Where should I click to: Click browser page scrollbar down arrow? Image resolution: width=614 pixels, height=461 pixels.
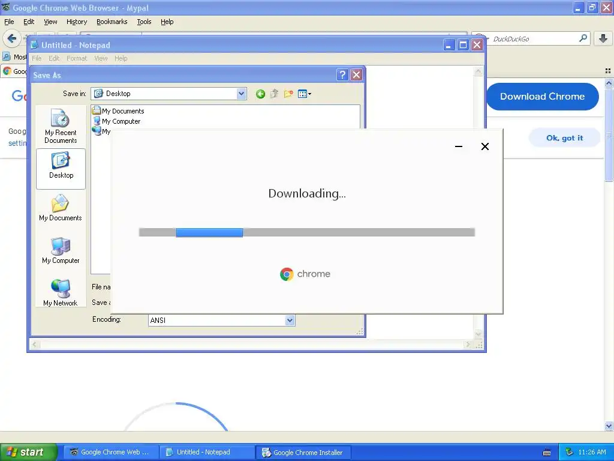click(609, 426)
